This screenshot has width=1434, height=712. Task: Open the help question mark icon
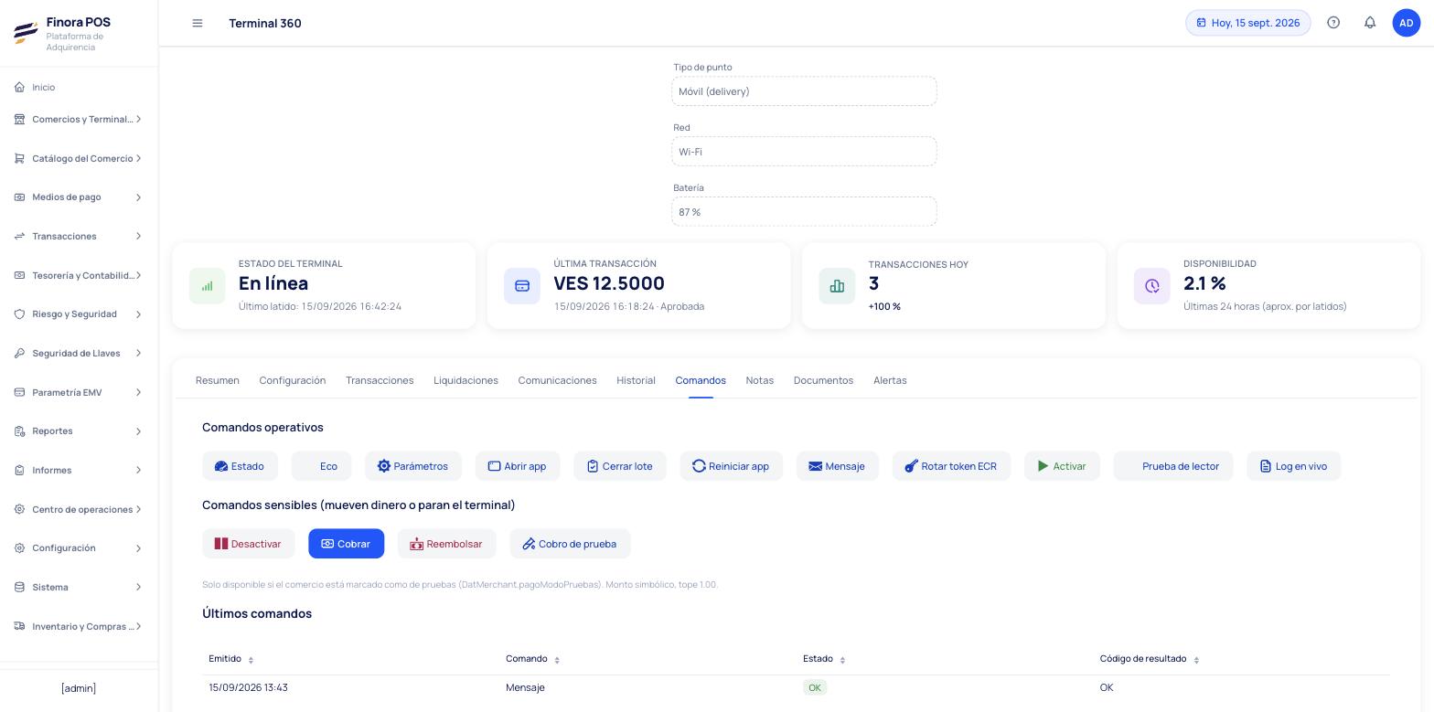coord(1333,23)
